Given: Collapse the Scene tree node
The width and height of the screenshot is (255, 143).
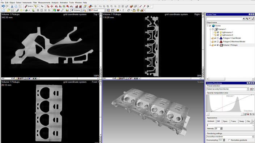Looking at the screenshot, I should (208, 26).
